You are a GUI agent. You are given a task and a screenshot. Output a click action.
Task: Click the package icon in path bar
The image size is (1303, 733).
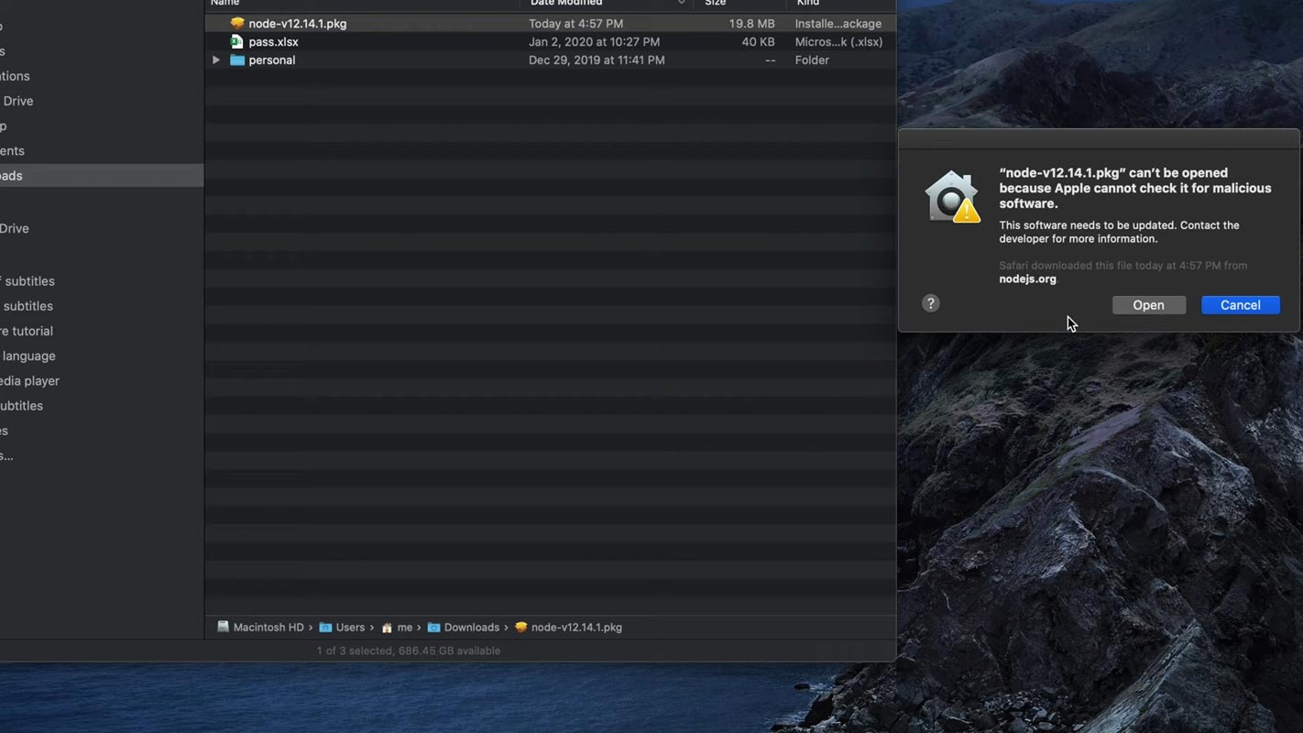tap(521, 627)
